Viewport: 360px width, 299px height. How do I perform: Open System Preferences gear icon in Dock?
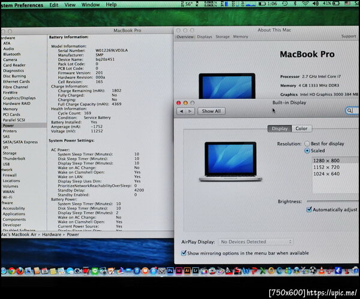[162, 271]
